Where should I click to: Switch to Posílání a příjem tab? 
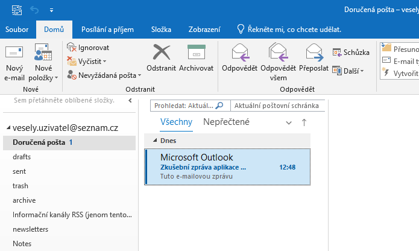pyautogui.click(x=107, y=30)
